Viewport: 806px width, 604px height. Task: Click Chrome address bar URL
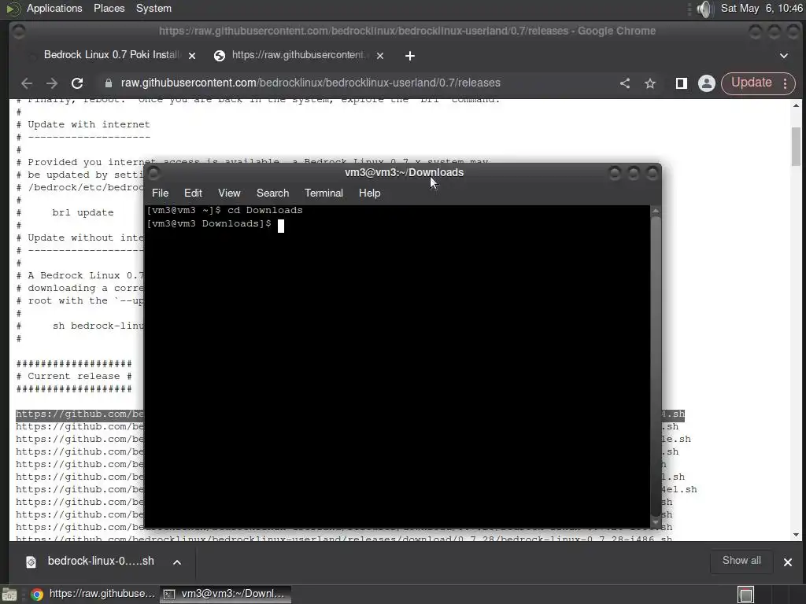point(310,83)
